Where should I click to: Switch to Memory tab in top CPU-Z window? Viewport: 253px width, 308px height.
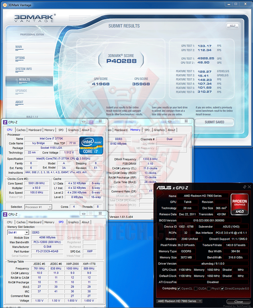[49, 130]
